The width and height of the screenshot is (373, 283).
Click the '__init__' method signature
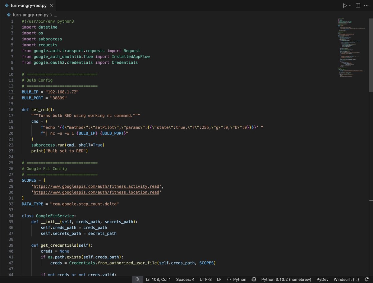click(84, 221)
